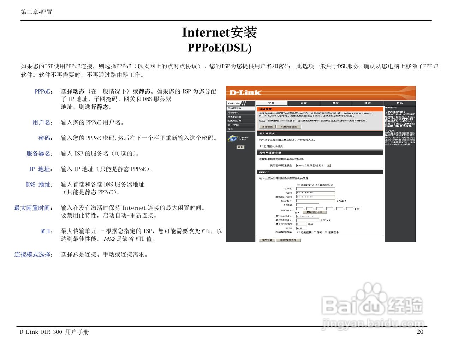Select 因特网安装 in the left sidebar
This screenshot has height=349, width=452.
pos(240,108)
